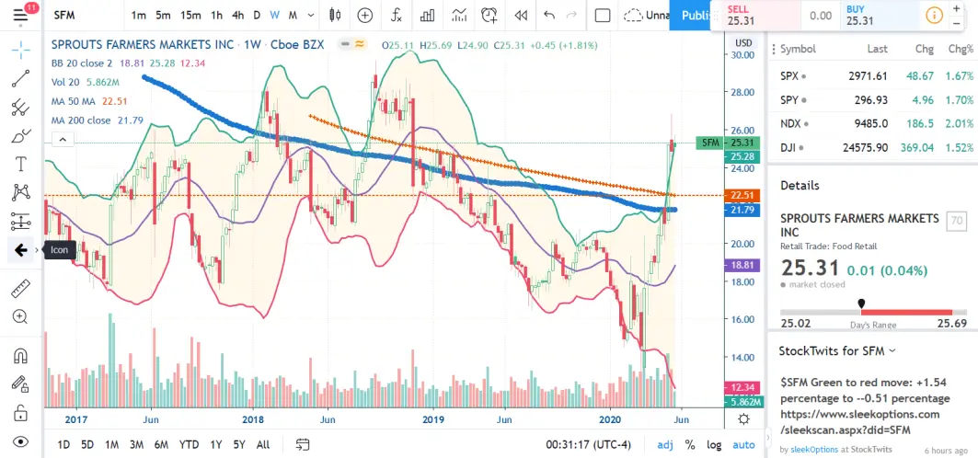Redo the chart action
978x458 pixels.
click(571, 16)
